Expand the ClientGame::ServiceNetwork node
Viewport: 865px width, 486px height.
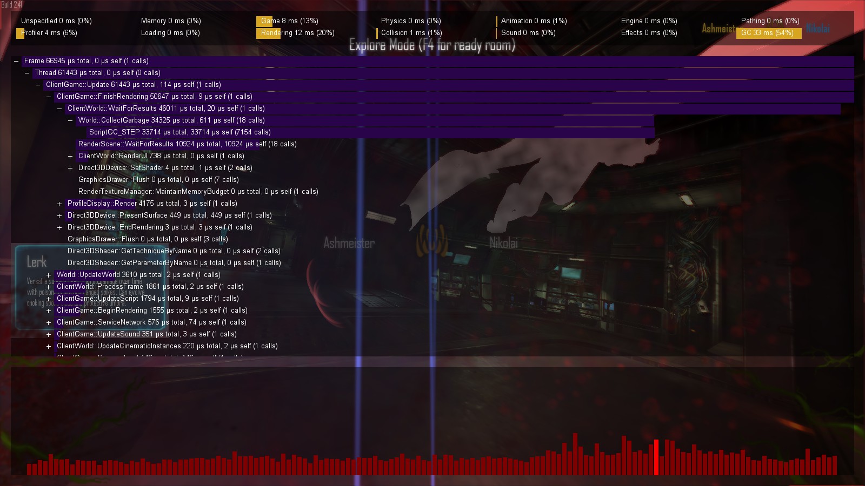pos(49,322)
